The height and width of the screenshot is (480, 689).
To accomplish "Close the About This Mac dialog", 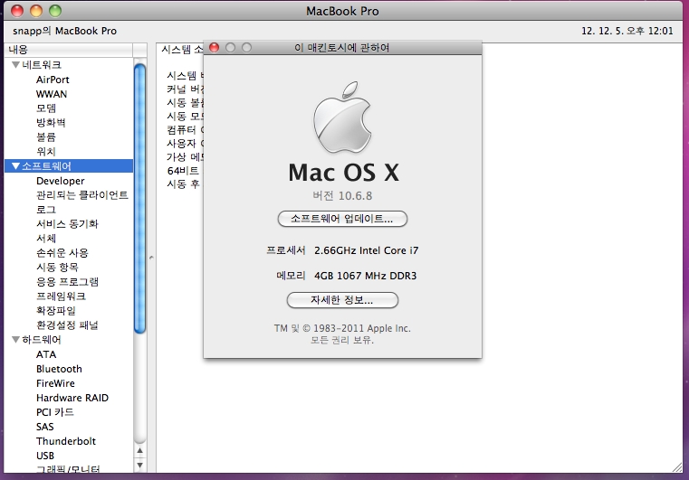I will pos(215,47).
